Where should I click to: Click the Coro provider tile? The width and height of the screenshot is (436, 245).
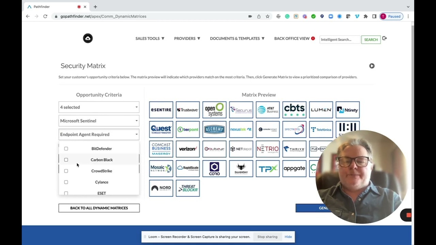pos(214,168)
